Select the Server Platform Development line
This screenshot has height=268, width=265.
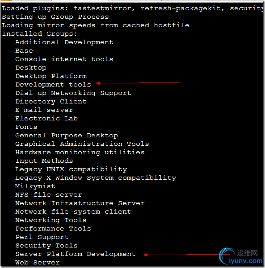click(76, 254)
